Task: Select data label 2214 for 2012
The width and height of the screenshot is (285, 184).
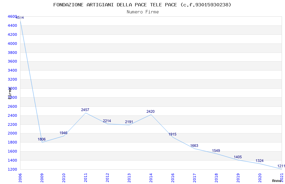Action: 107,121
